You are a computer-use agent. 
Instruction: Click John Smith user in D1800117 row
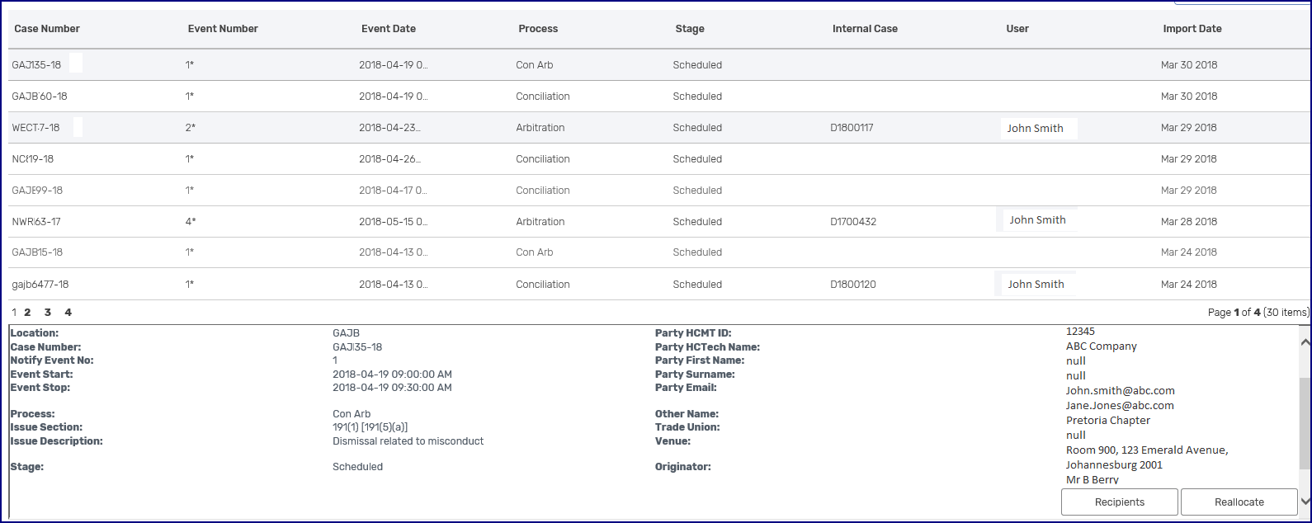tap(1035, 129)
